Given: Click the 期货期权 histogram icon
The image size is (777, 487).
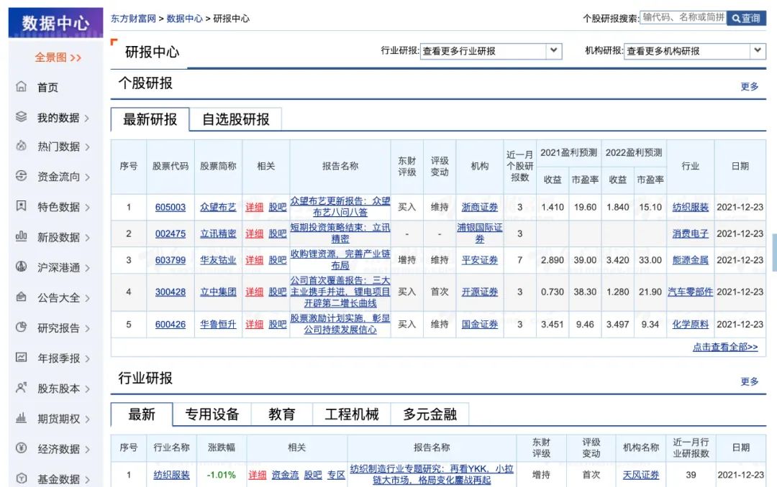Looking at the screenshot, I should [22, 418].
